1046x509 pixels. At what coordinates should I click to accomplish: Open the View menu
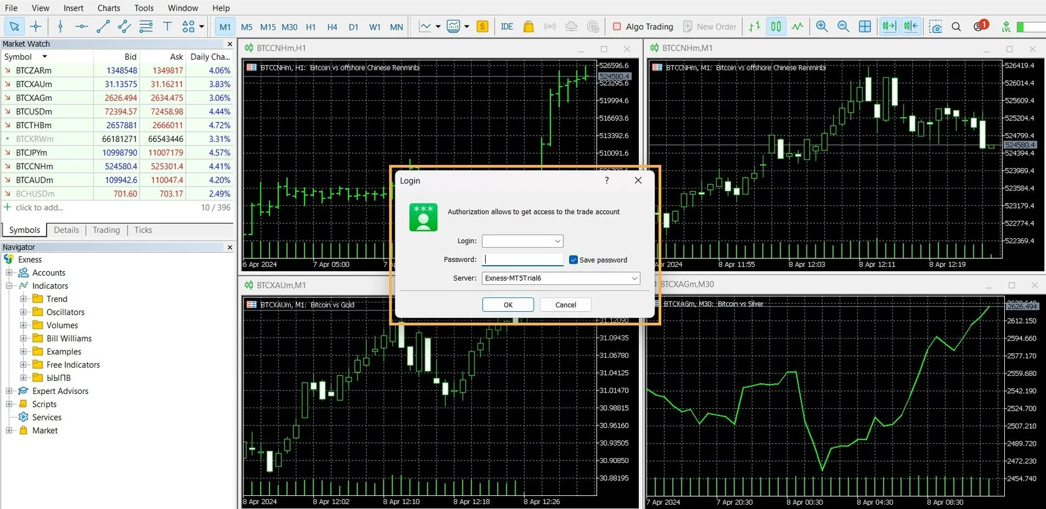(40, 8)
